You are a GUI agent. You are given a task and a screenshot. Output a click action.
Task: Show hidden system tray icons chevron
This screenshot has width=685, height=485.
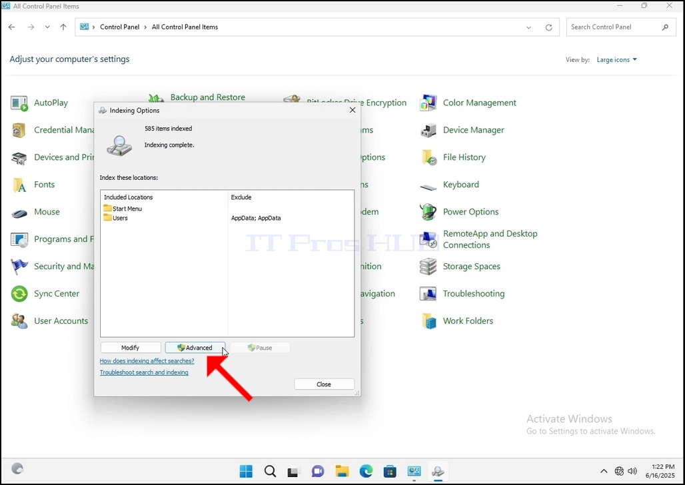(604, 471)
